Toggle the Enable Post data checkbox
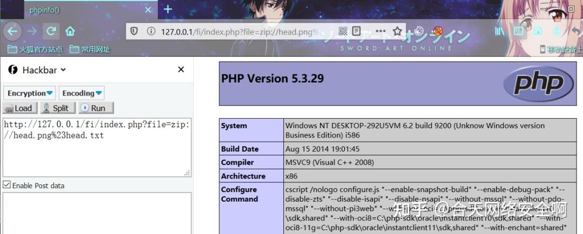Screen dimensions: 583x234 pyautogui.click(x=6, y=185)
